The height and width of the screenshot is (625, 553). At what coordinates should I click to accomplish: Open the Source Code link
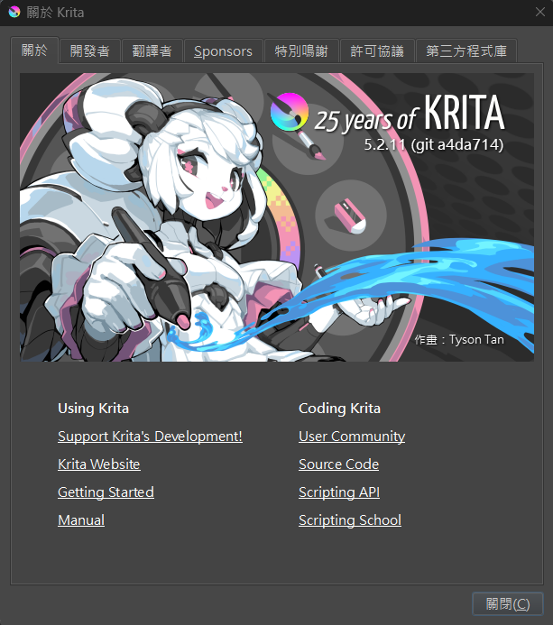pyautogui.click(x=338, y=464)
